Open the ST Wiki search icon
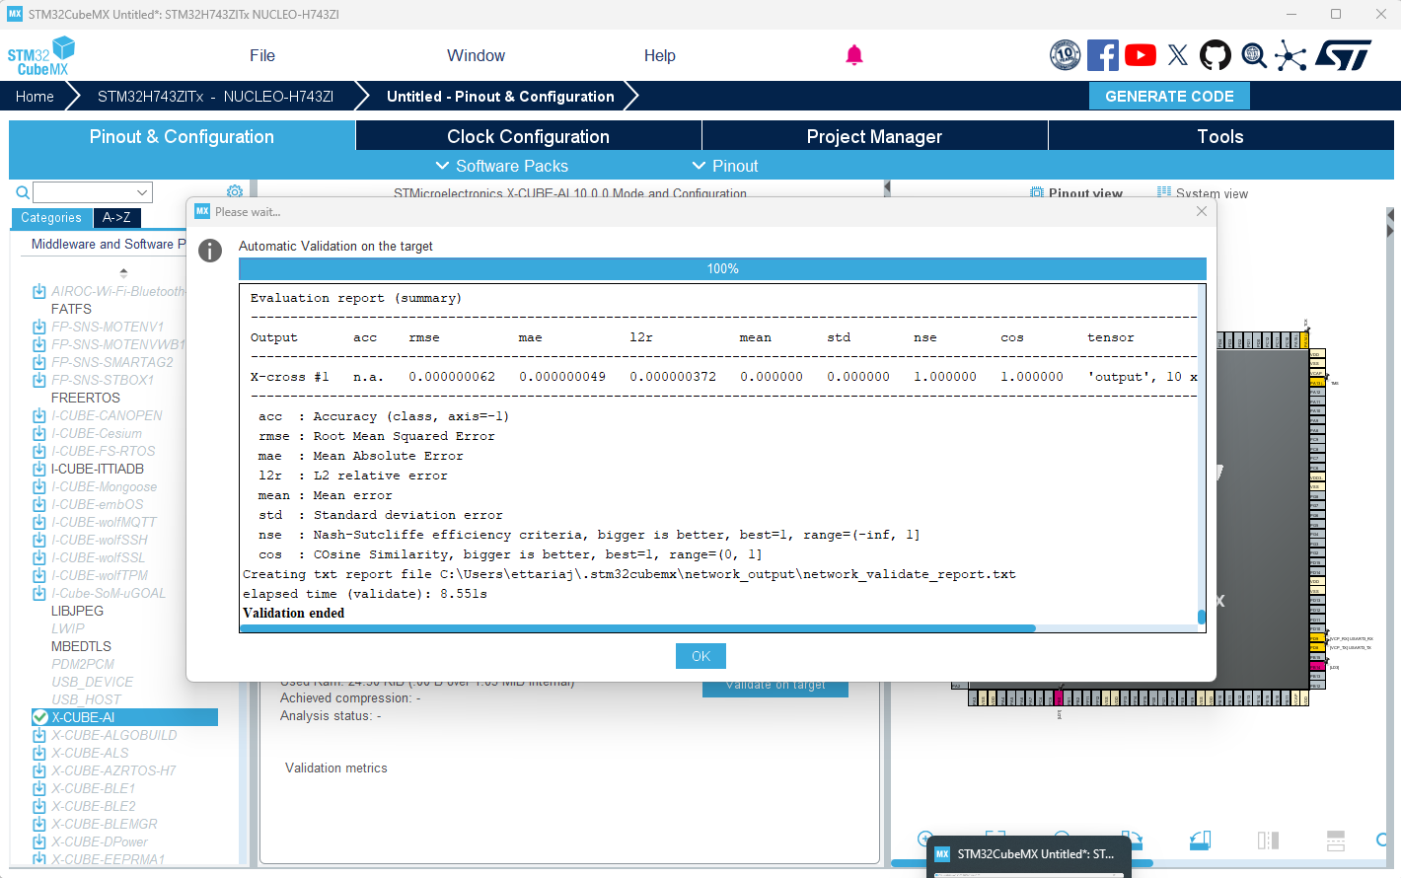 (x=1253, y=55)
